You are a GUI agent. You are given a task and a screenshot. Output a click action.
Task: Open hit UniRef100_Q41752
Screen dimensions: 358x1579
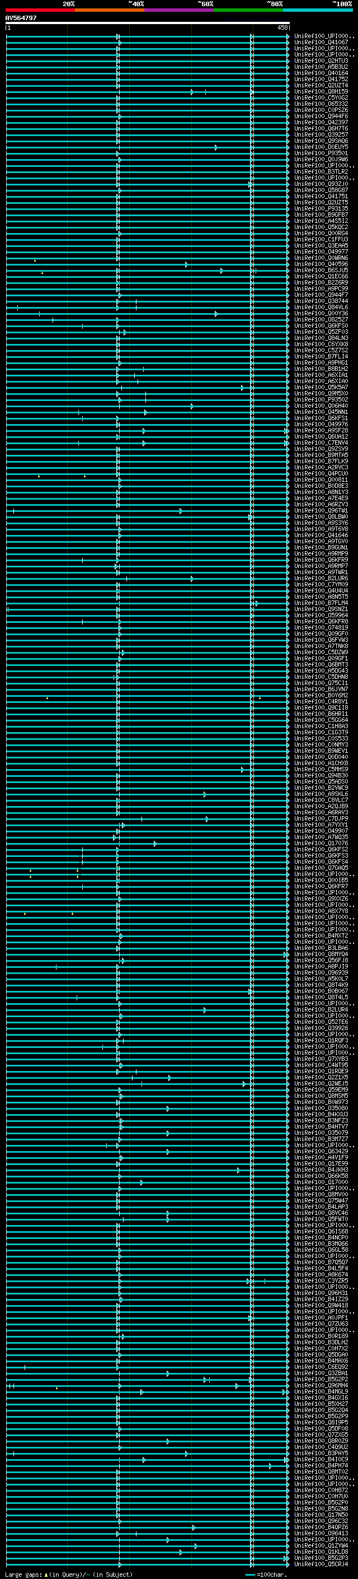[321, 79]
